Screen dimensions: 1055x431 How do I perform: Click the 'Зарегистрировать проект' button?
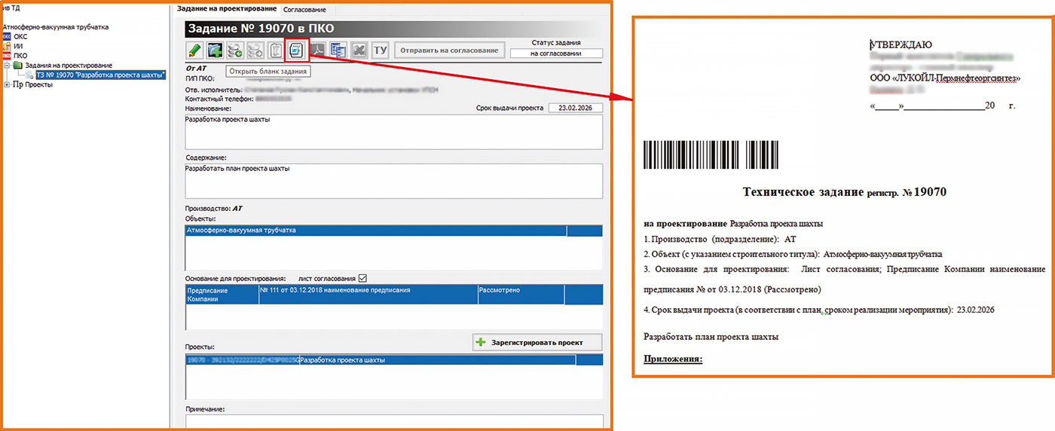pos(537,342)
